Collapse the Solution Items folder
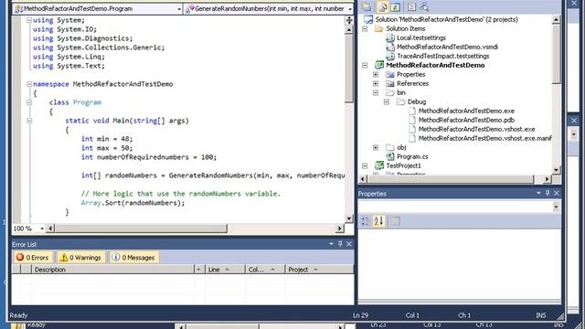 (365, 28)
